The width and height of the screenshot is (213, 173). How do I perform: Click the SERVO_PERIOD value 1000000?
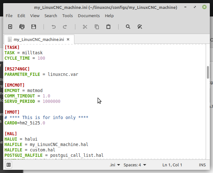[x=52, y=101]
